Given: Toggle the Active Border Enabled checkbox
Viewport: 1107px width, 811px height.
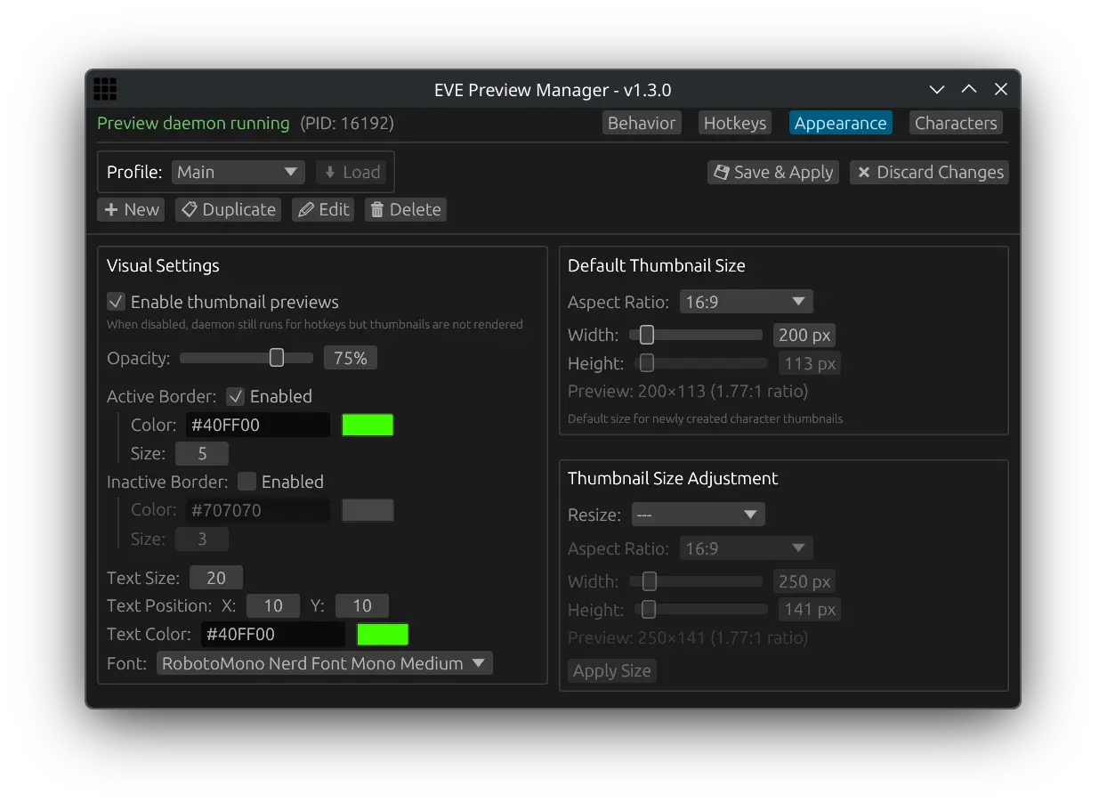Looking at the screenshot, I should (x=236, y=396).
